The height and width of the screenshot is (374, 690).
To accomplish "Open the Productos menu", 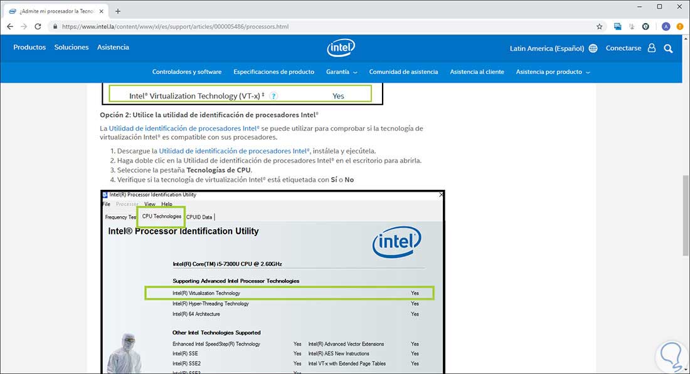I will (x=29, y=47).
